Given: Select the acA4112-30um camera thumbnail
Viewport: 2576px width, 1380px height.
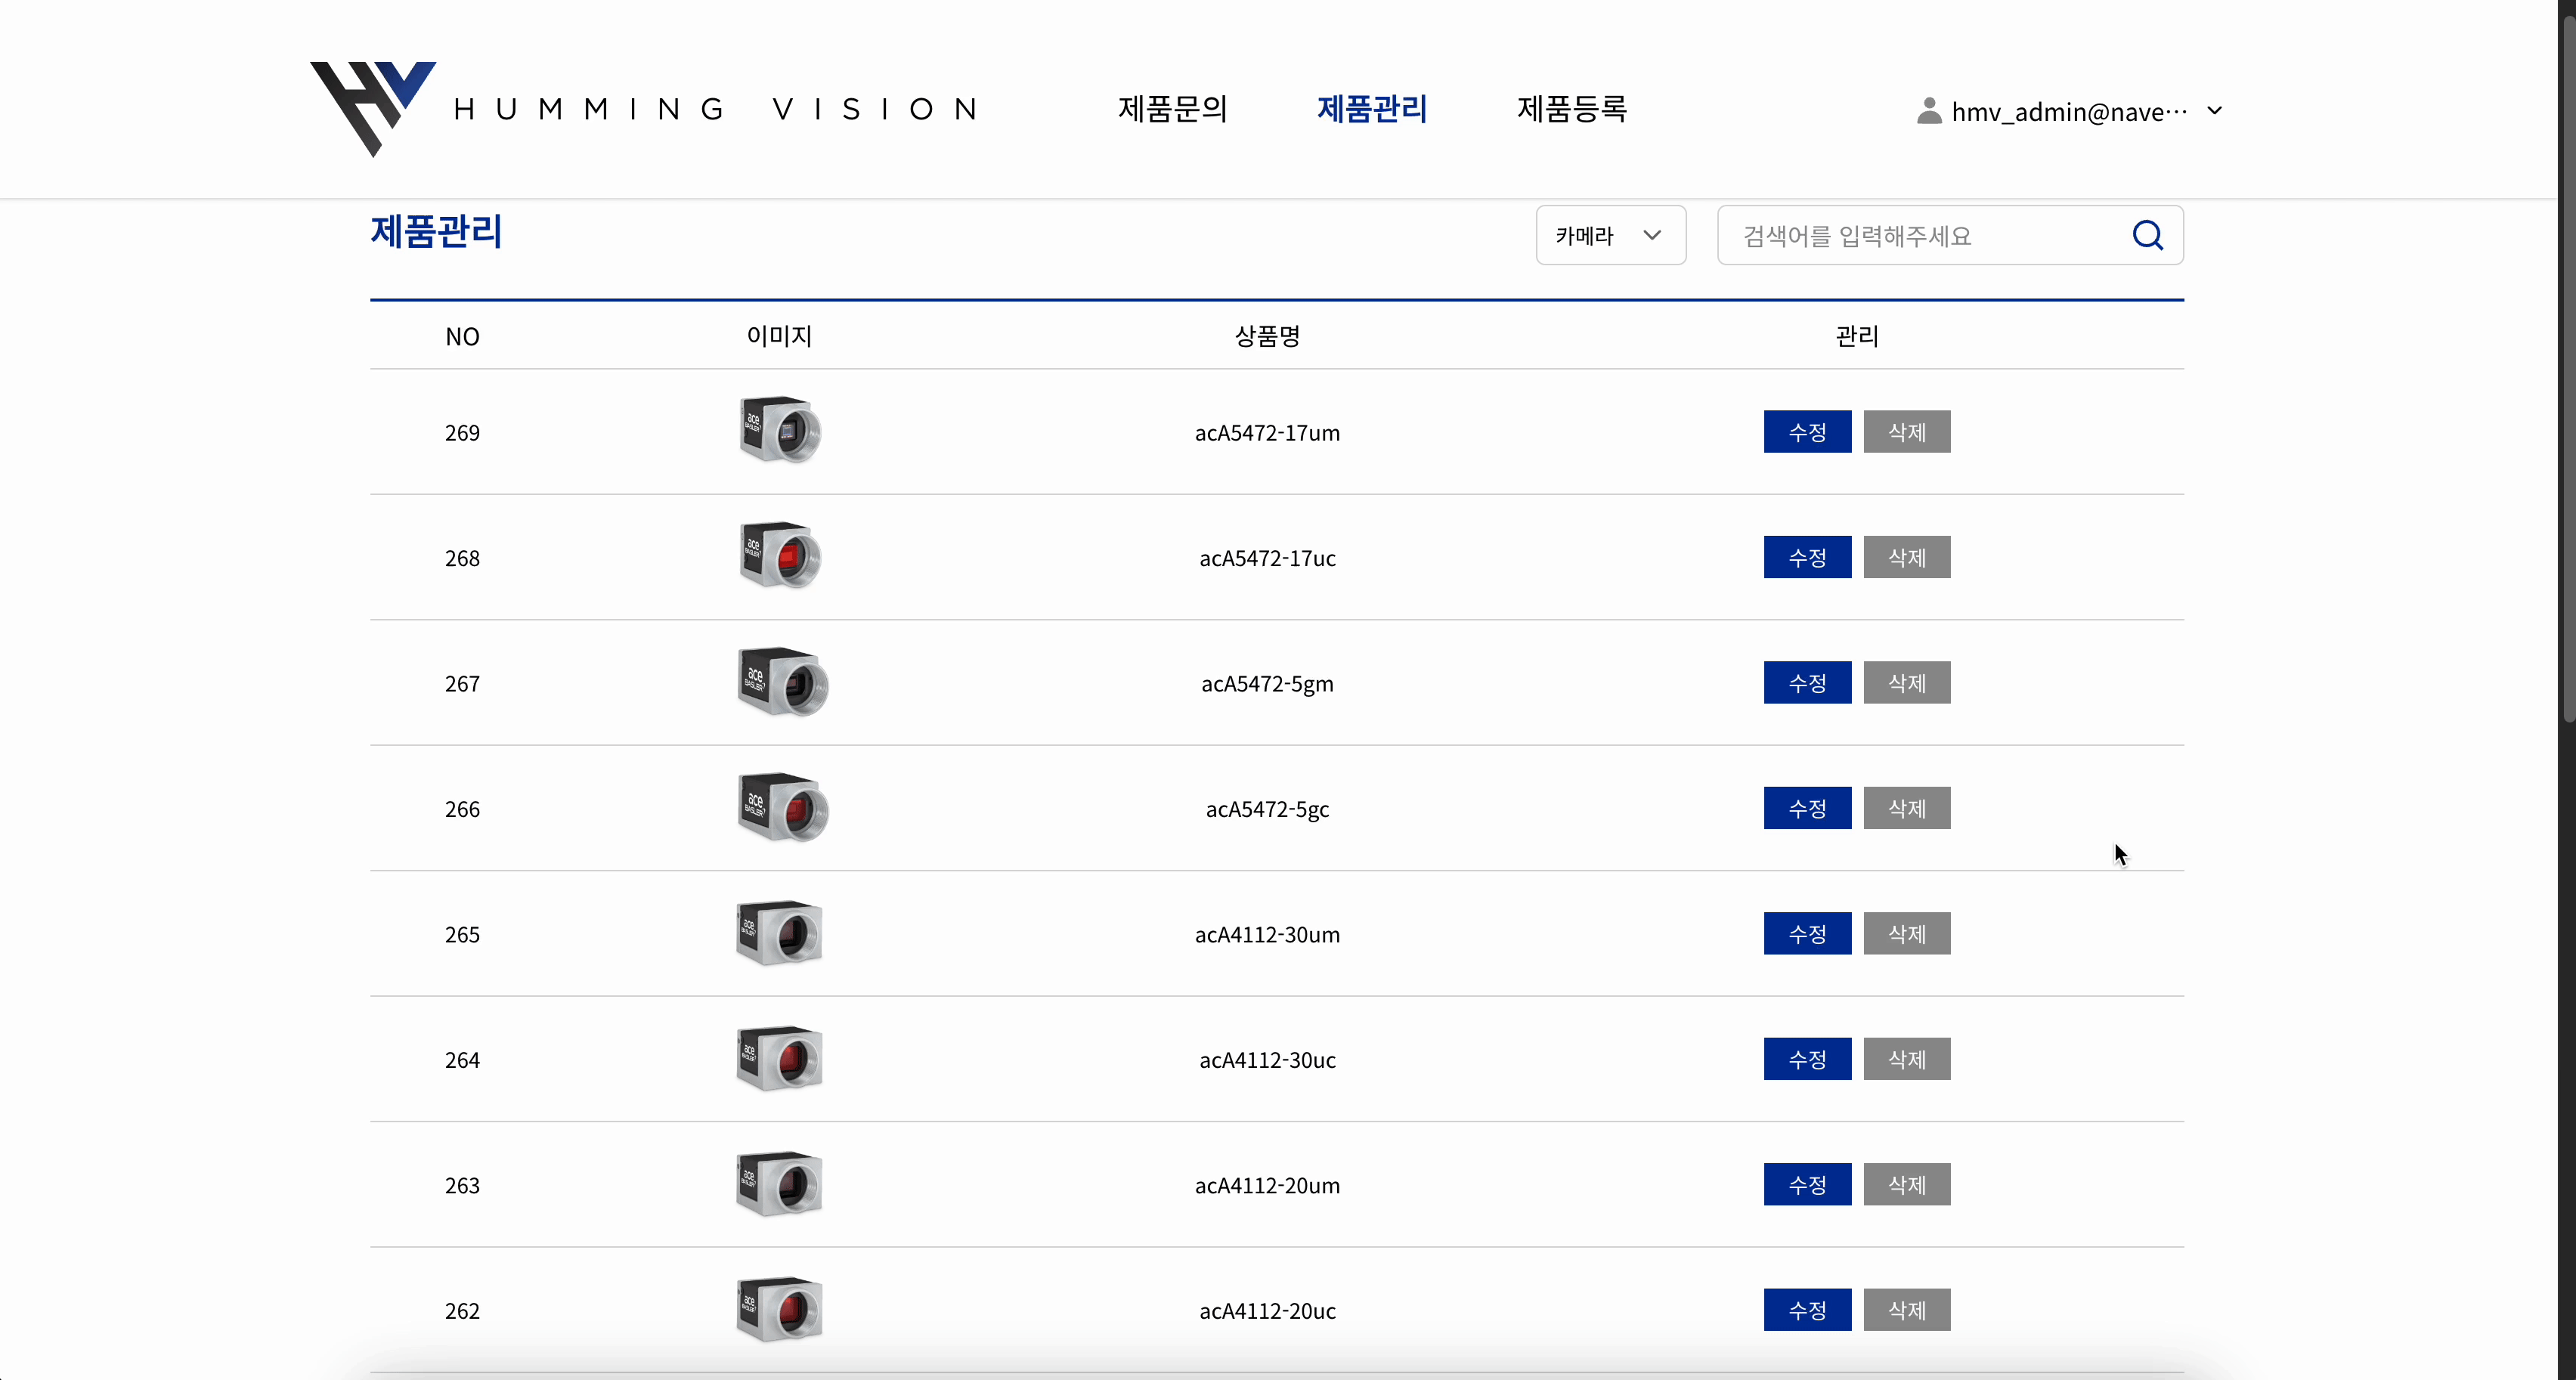Looking at the screenshot, I should point(779,933).
